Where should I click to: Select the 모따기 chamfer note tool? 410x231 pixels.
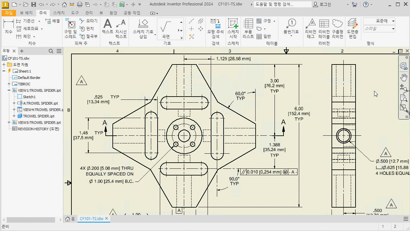(x=89, y=21)
